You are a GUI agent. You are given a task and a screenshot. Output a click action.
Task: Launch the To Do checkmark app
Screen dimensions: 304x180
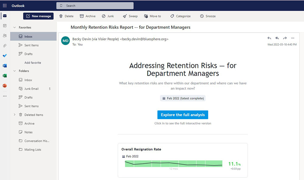5,56
